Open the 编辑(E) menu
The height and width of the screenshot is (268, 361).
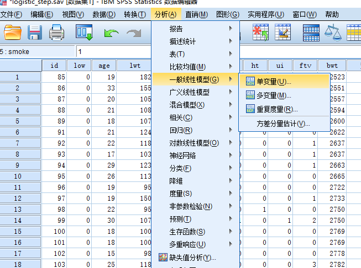coord(41,14)
